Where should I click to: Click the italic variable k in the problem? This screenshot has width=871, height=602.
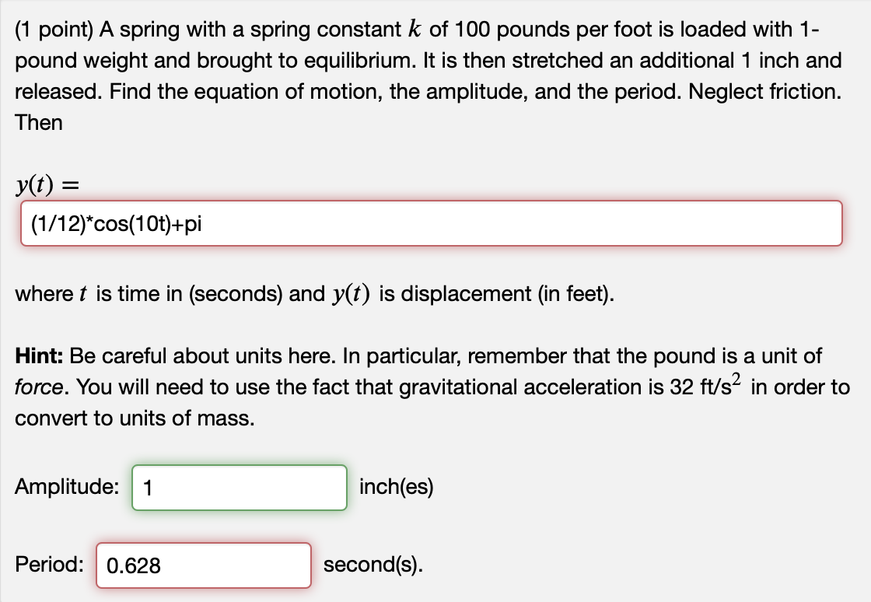415,29
